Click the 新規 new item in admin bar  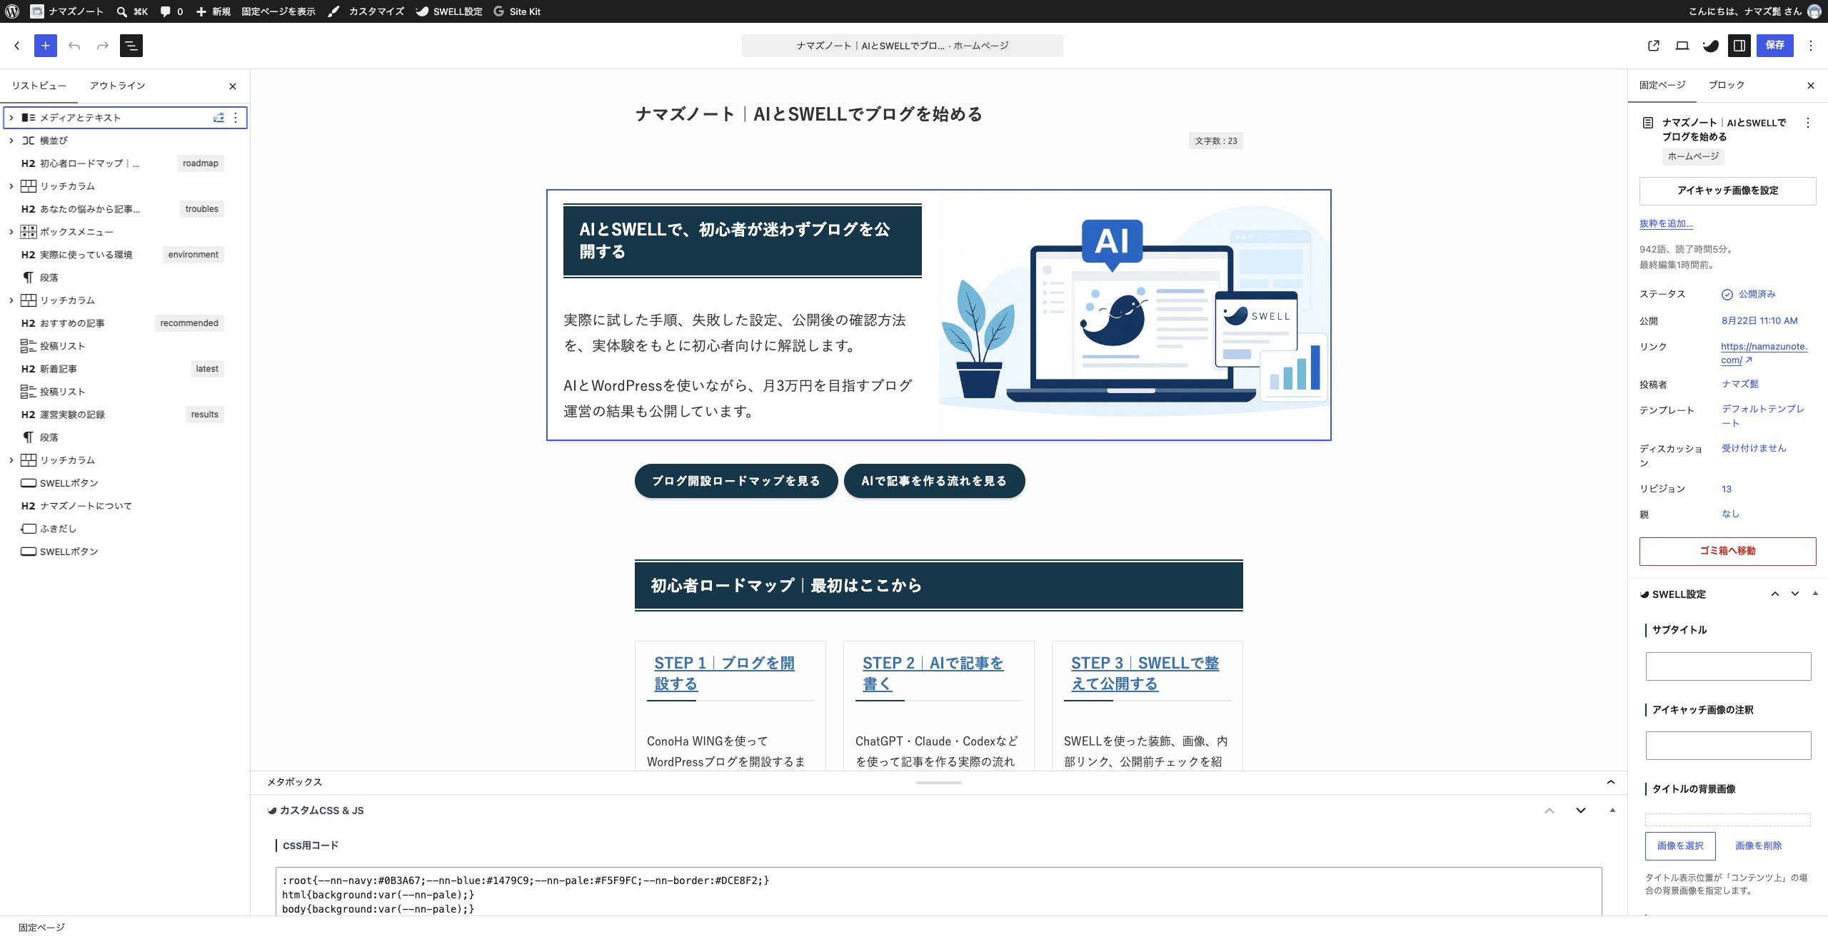tap(214, 11)
